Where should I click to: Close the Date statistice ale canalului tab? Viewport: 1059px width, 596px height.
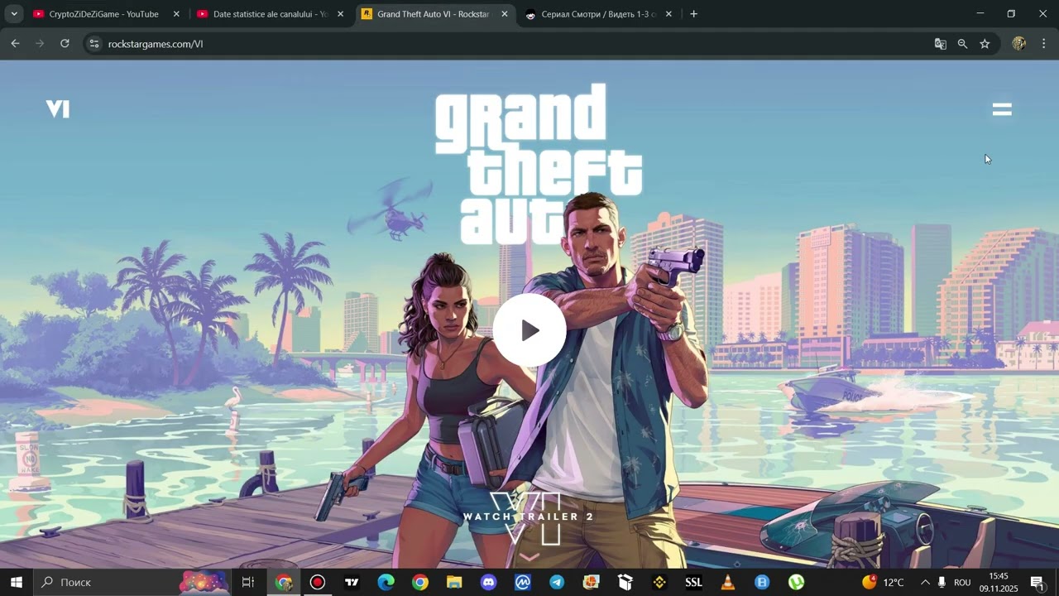coord(340,14)
